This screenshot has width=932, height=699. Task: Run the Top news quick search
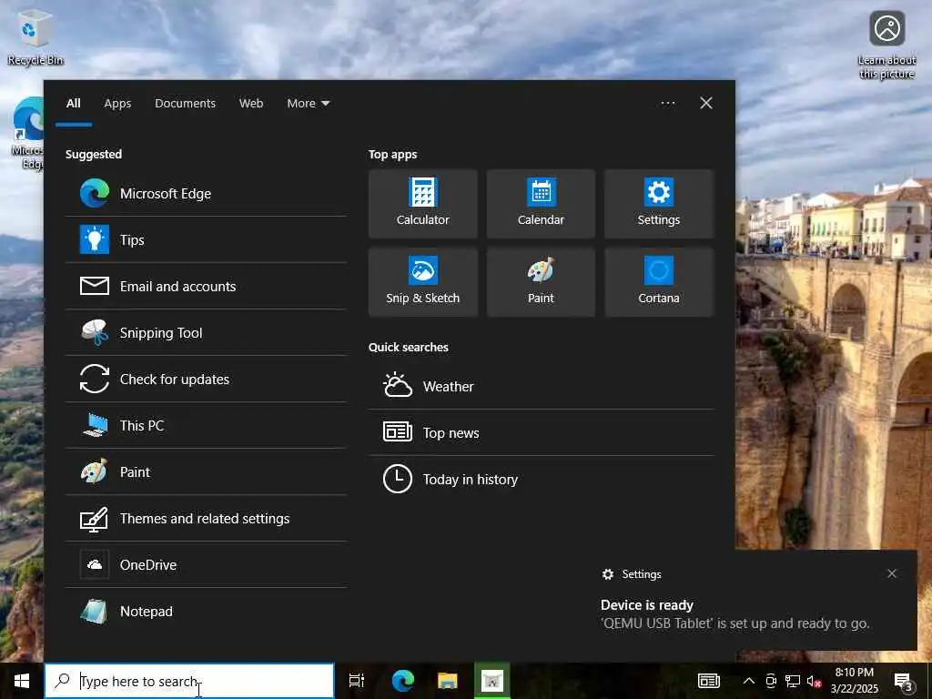[x=541, y=432]
